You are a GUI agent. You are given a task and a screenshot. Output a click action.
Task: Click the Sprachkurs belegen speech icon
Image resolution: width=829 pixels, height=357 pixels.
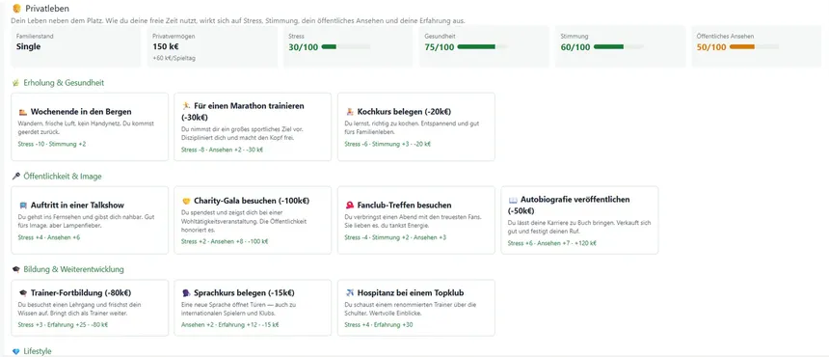click(x=186, y=293)
